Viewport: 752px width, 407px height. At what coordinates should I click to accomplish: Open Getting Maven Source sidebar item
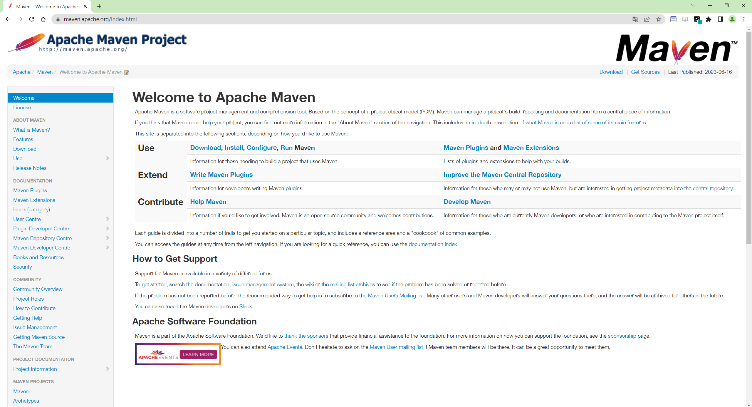click(x=39, y=337)
